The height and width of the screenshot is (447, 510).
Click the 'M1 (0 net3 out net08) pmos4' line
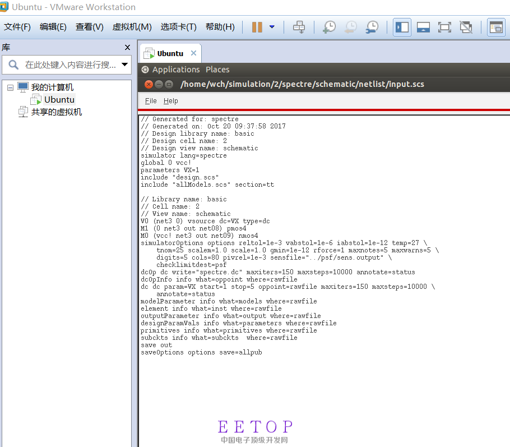pyautogui.click(x=193, y=228)
